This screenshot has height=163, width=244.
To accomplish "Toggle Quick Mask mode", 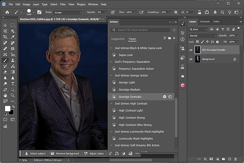I will click(5, 119).
